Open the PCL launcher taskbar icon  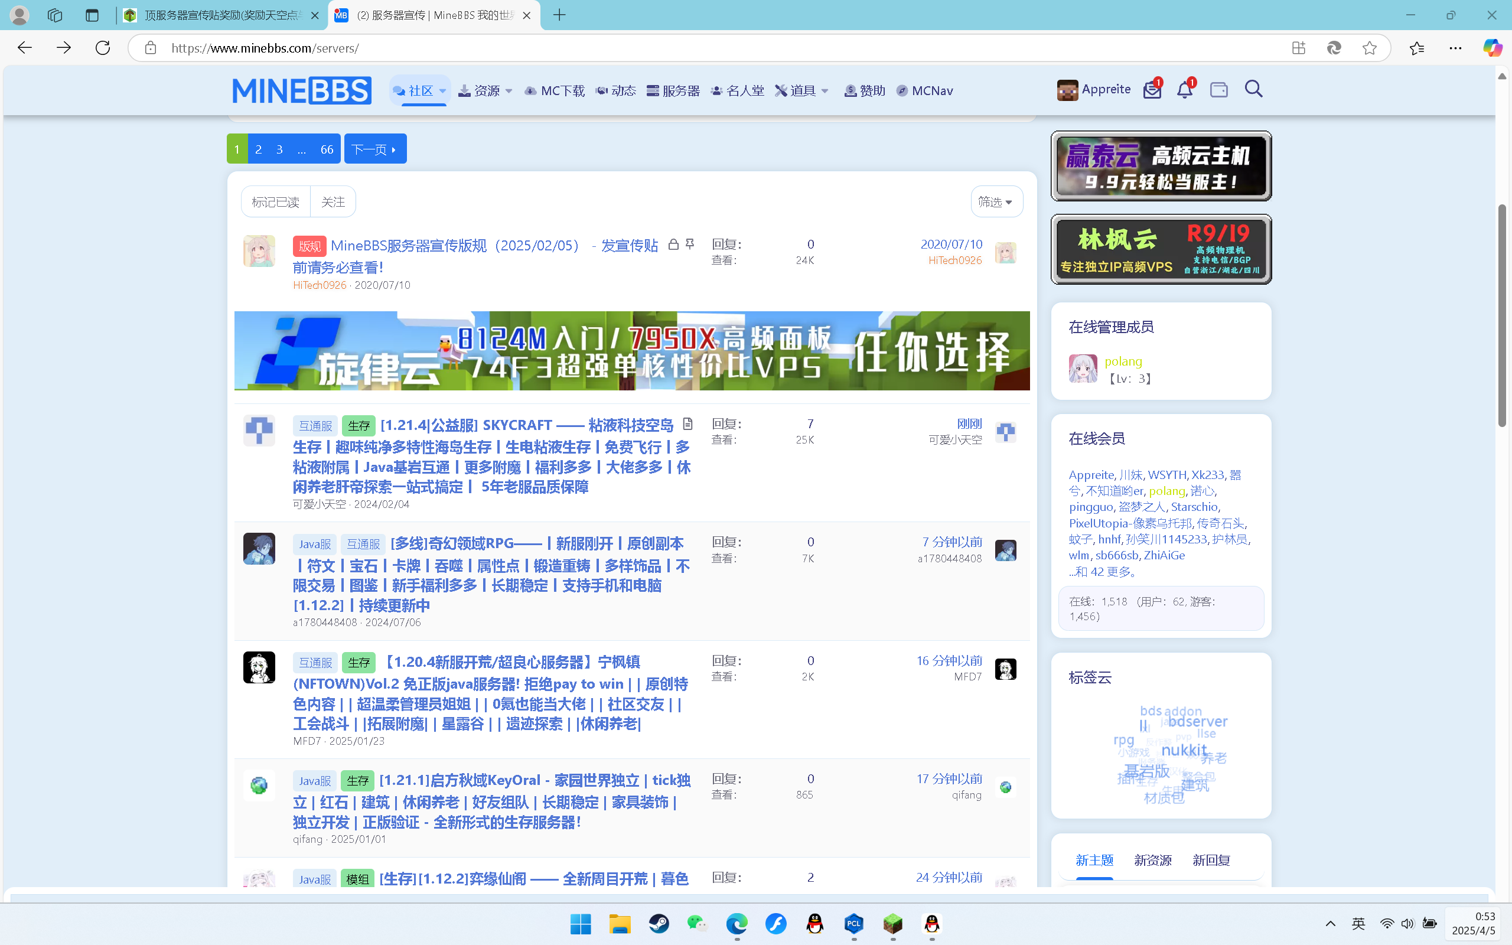853,924
